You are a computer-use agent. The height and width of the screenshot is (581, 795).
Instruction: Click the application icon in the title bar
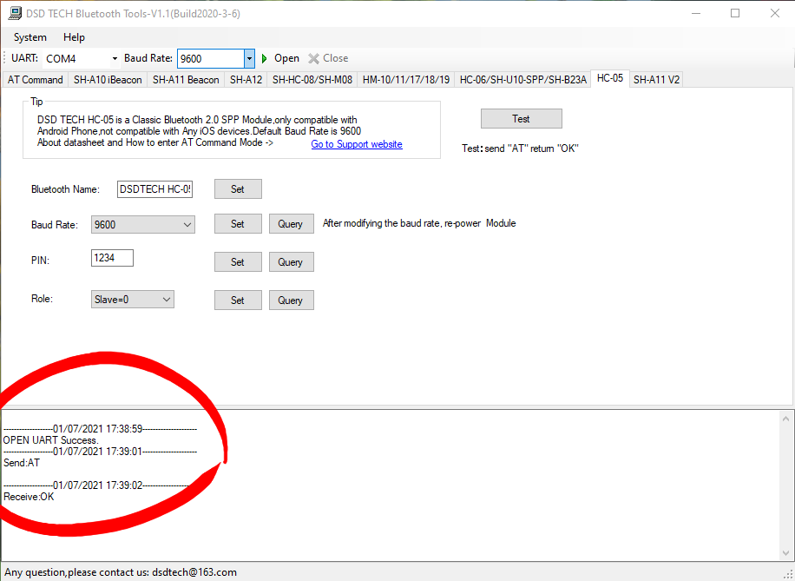pyautogui.click(x=15, y=14)
